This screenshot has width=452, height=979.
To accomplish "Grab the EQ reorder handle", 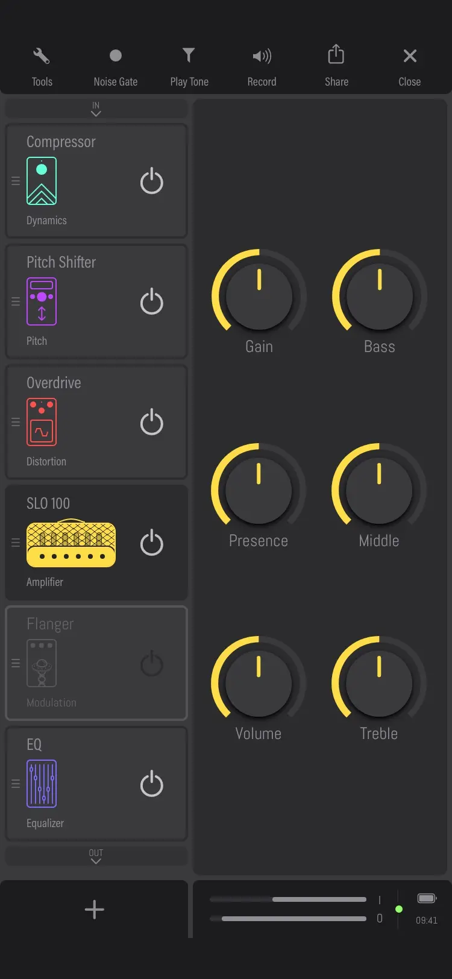I will tap(16, 784).
